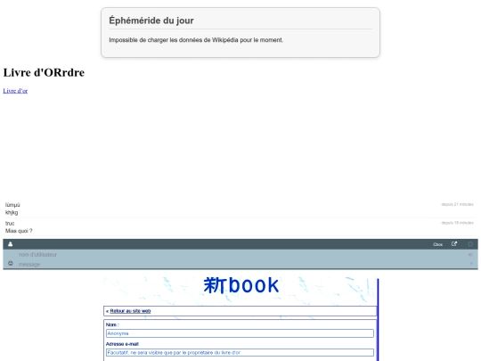Click the login arrow icon beside username

pos(470,254)
